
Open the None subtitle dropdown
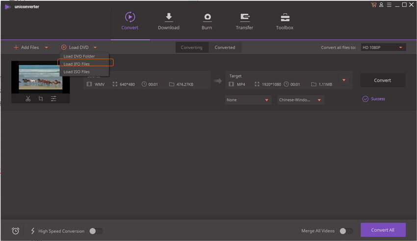248,100
